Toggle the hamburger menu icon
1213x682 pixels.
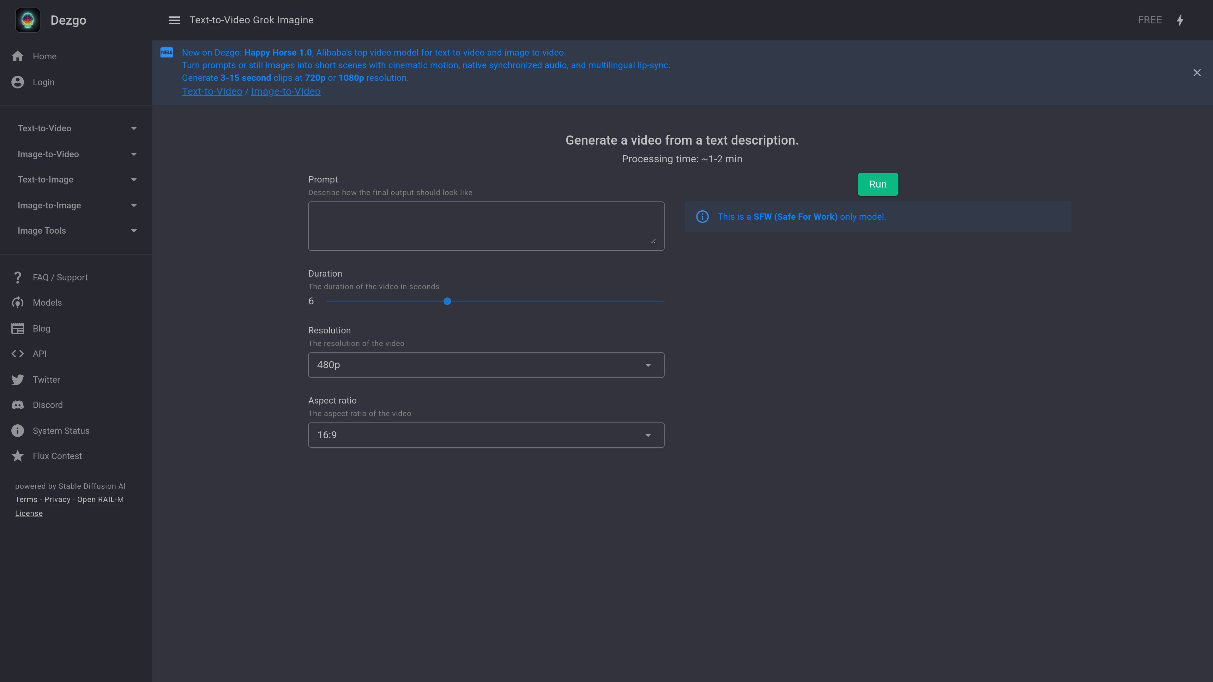coord(174,20)
